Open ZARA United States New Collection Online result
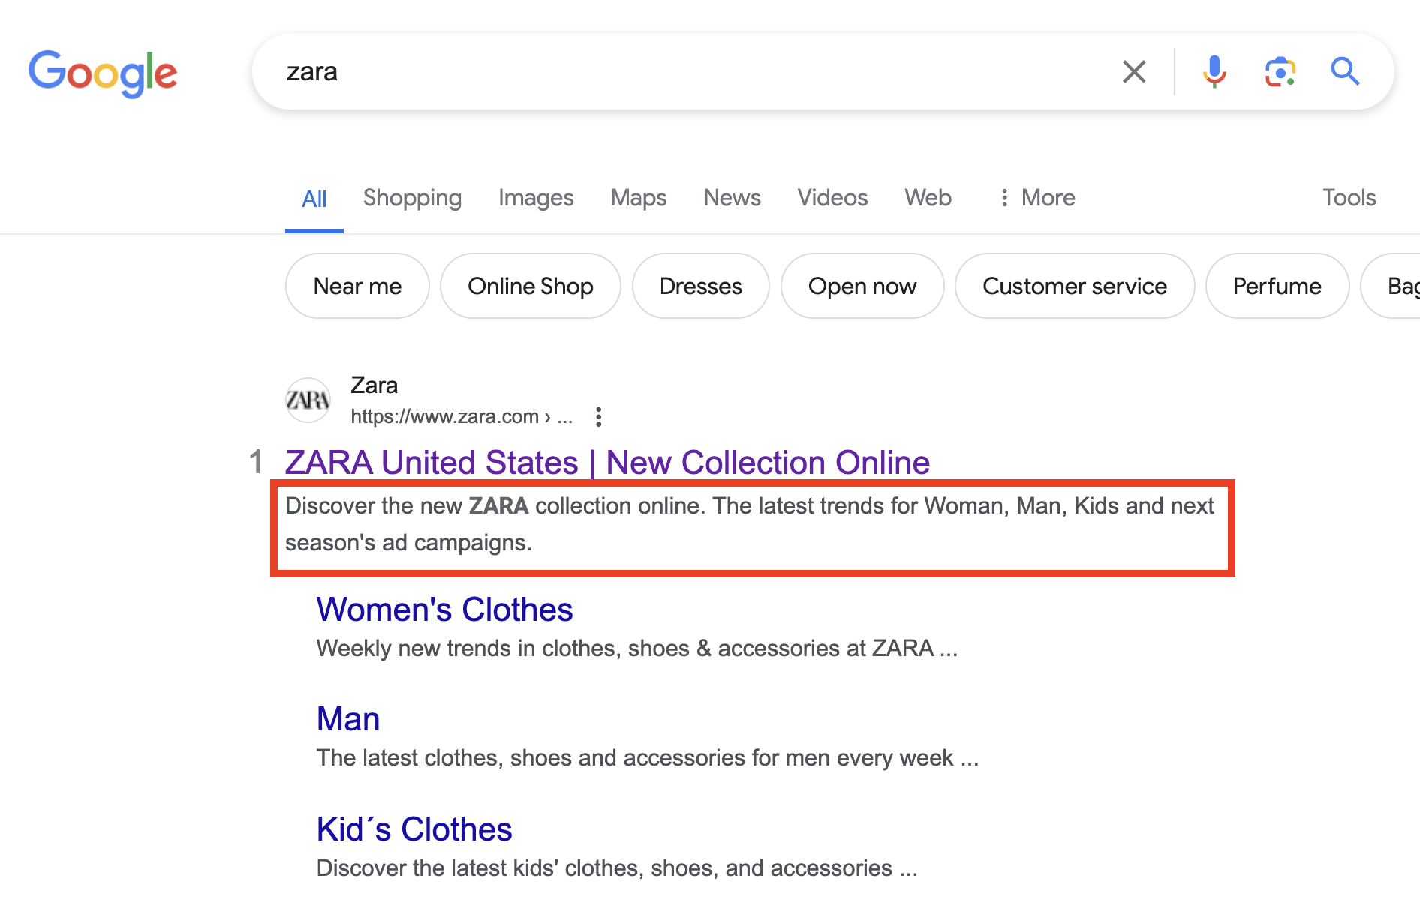The width and height of the screenshot is (1420, 906). (x=607, y=463)
